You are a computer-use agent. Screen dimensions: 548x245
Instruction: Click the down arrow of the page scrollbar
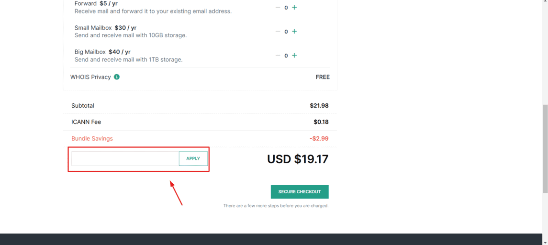tap(545, 242)
